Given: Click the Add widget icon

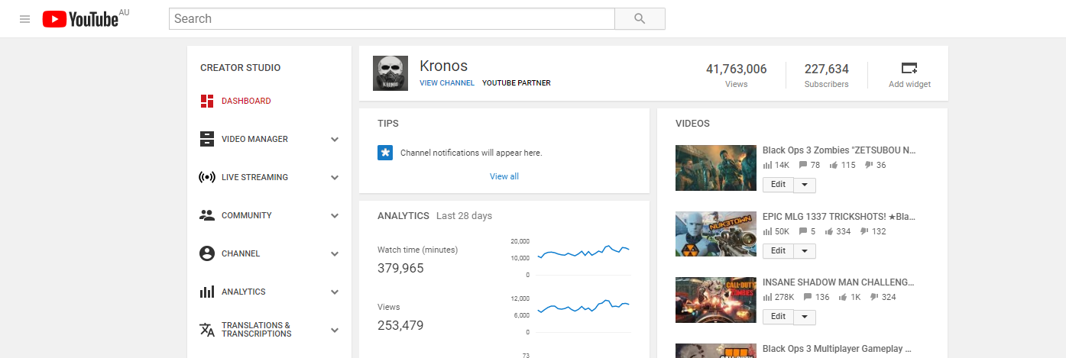Looking at the screenshot, I should 909,67.
